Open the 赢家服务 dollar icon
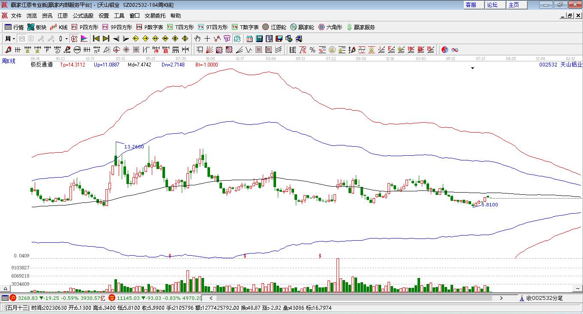583x314 pixels. point(361,27)
